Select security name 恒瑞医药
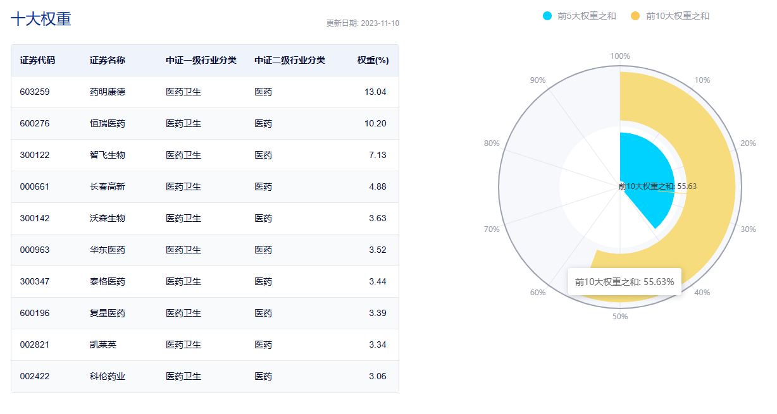Image resolution: width=777 pixels, height=414 pixels. (108, 123)
